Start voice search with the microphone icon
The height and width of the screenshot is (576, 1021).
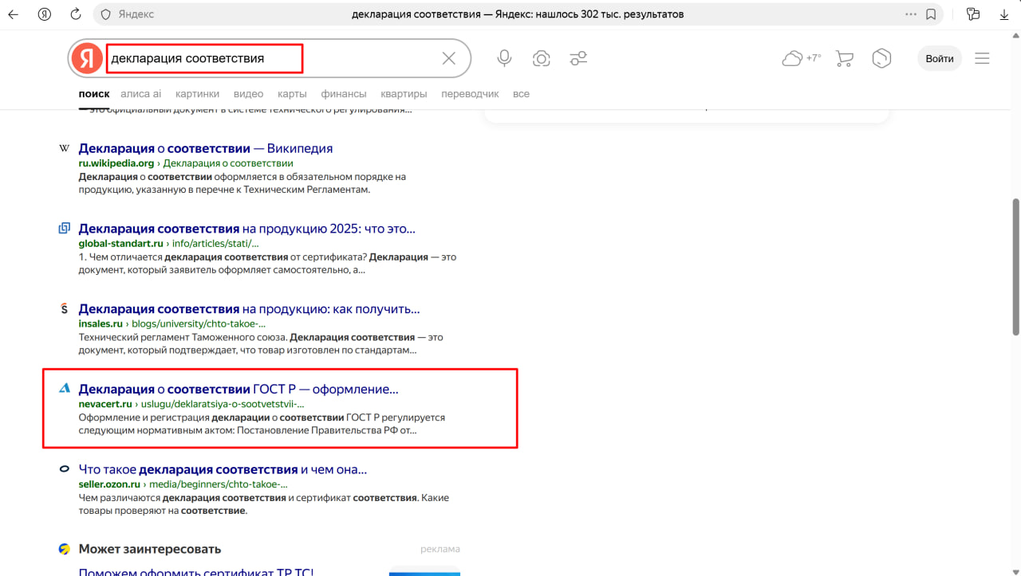coord(504,58)
